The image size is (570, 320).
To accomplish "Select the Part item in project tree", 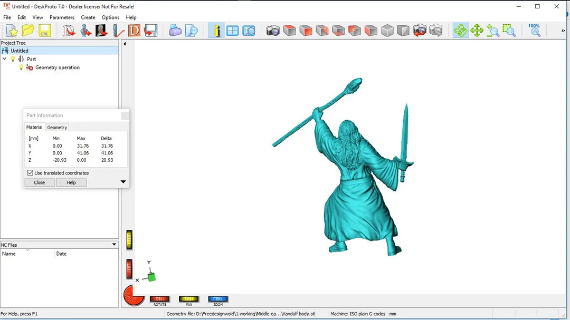I will 31,59.
